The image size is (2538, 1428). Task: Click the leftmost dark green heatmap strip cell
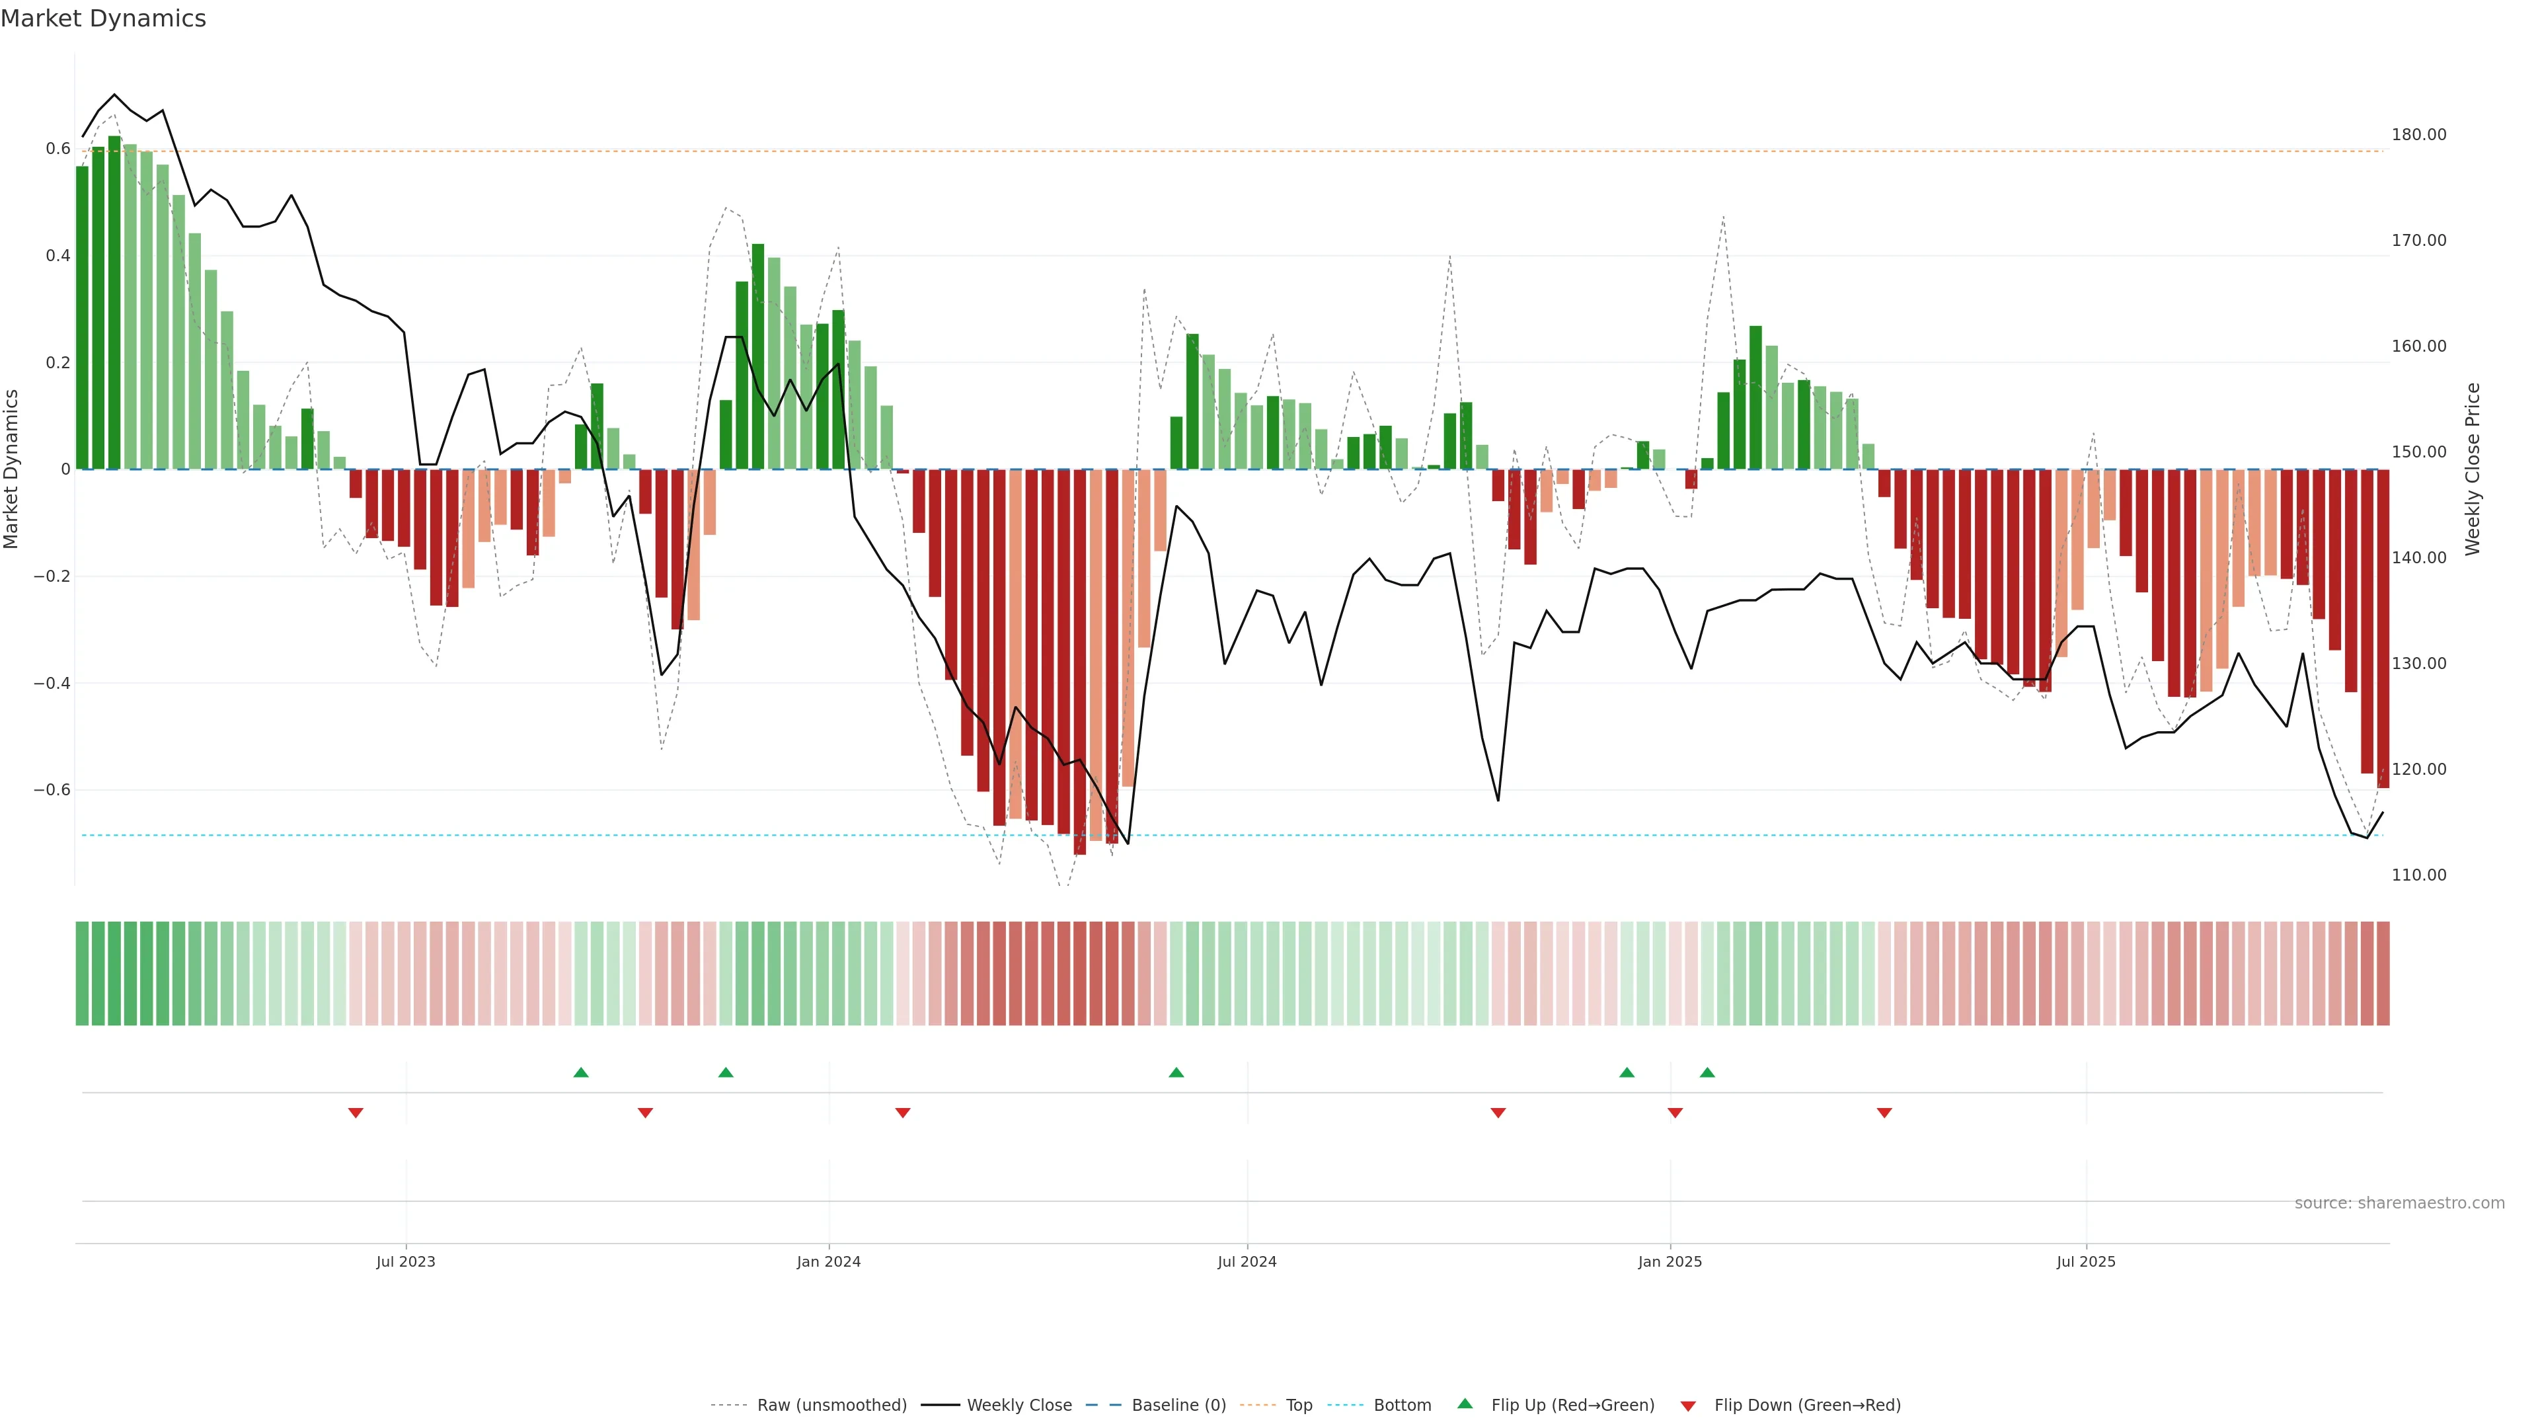83,974
